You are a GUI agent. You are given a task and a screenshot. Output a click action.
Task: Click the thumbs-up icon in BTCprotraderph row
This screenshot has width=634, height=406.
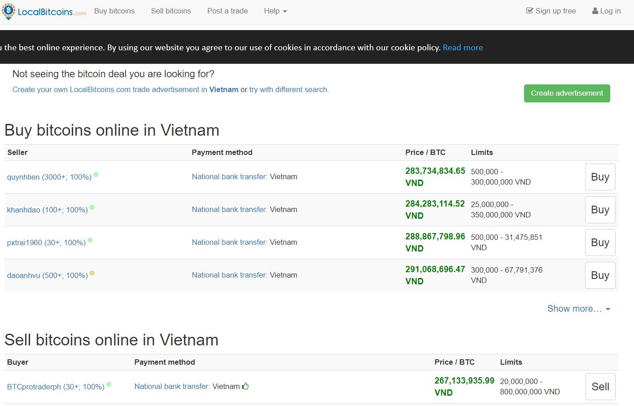(245, 386)
